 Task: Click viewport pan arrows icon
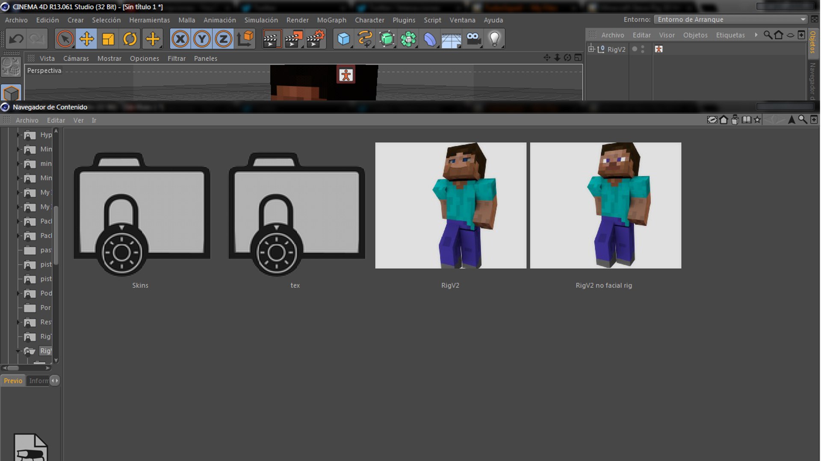point(547,58)
